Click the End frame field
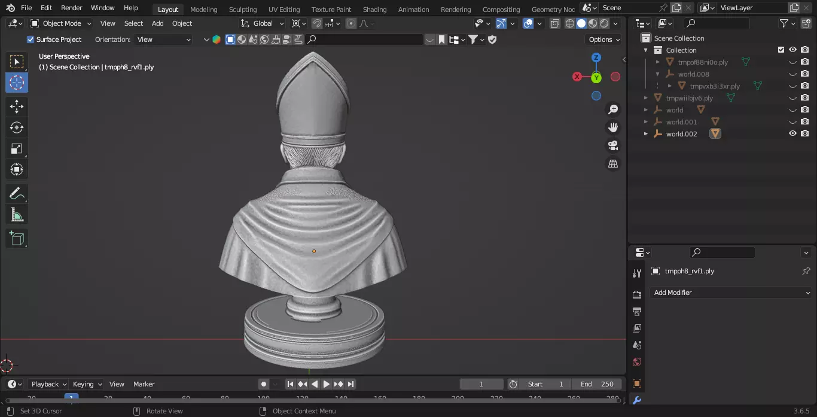Viewport: 817px width, 417px height. (x=597, y=384)
